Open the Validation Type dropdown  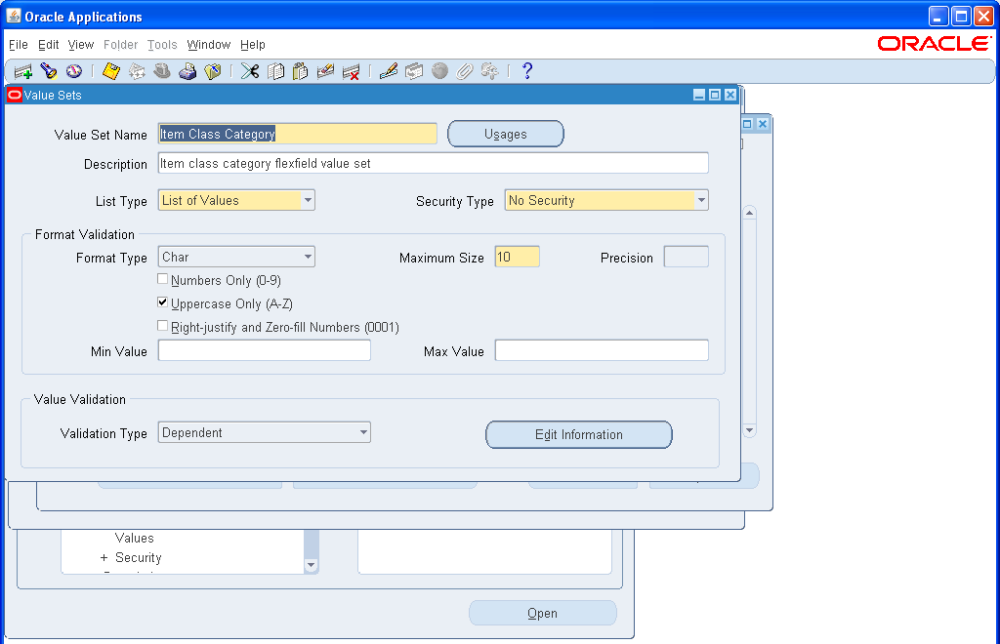click(x=363, y=432)
